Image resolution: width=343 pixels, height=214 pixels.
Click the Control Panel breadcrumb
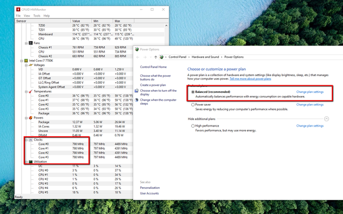(x=177, y=57)
